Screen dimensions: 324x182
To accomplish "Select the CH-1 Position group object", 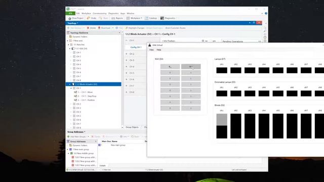I will pyautogui.click(x=85, y=100).
